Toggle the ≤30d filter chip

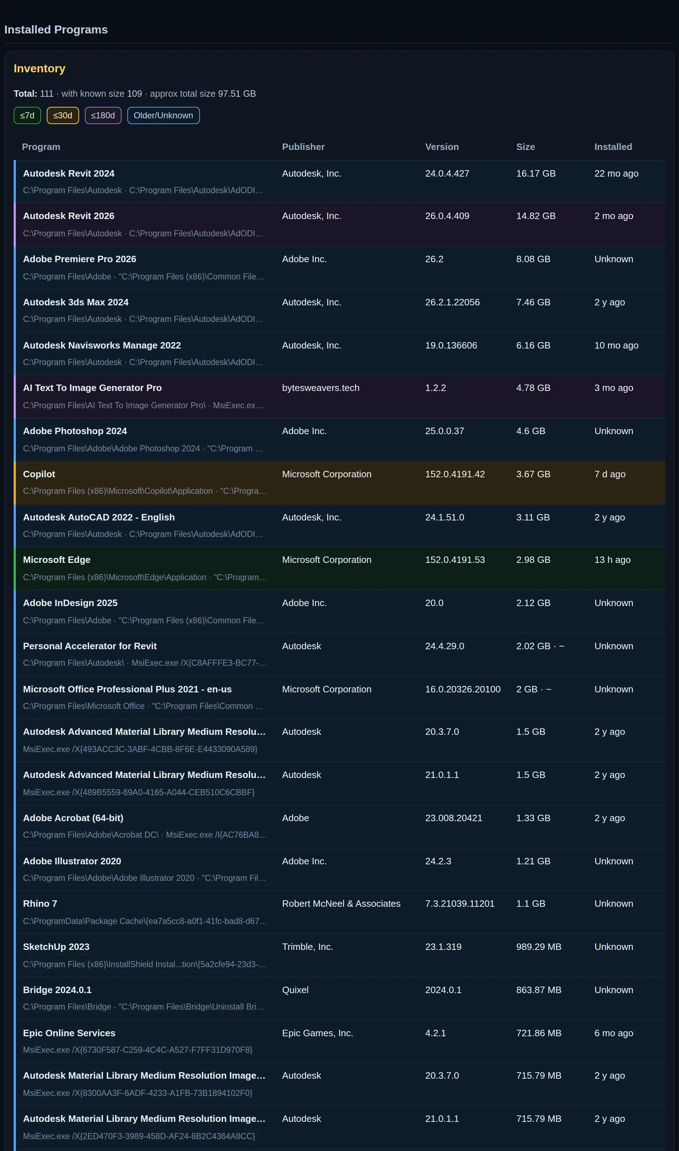63,115
